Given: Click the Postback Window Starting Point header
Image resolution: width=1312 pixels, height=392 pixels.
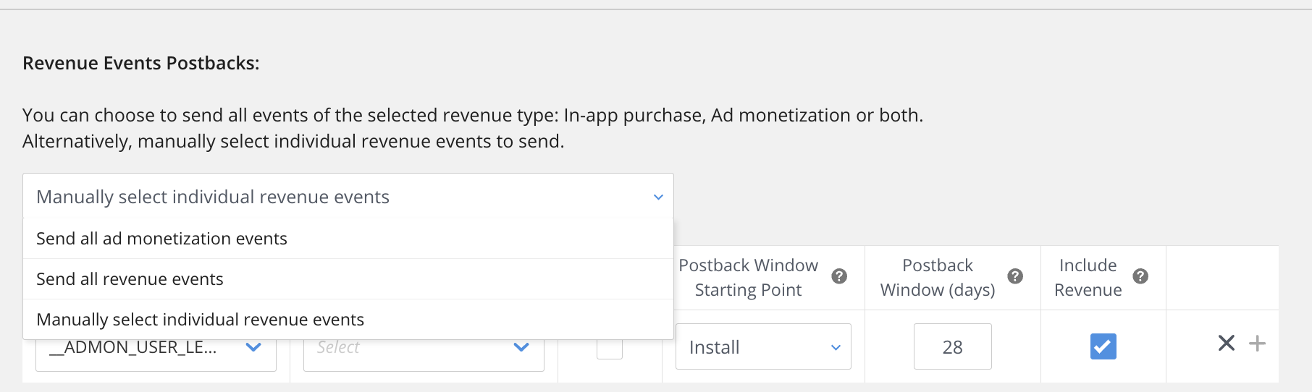Looking at the screenshot, I should [x=748, y=277].
